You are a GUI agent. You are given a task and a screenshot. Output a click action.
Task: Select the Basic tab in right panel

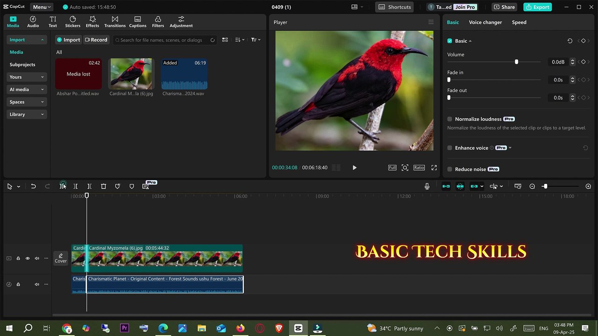click(x=453, y=22)
